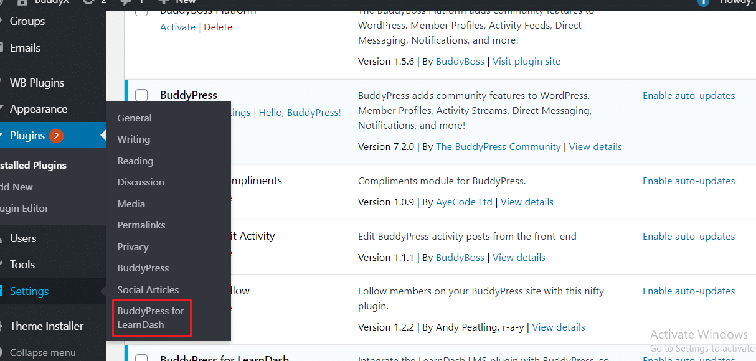
Task: Tick the BuddyPress plugin checkbox
Action: [x=141, y=95]
